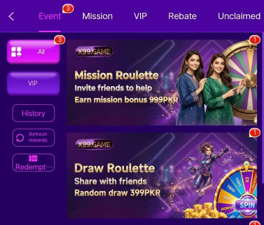Click the redemption ticket icon
This screenshot has height=225, width=264.
click(x=33, y=159)
